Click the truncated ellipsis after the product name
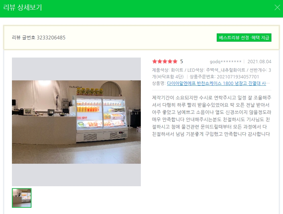This screenshot has height=214, width=283. point(268,83)
